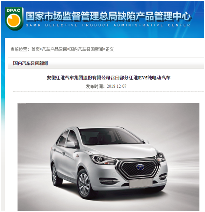Open 国内汽车召回新闻 breadcrumb link
The height and width of the screenshot is (212, 205).
click(x=86, y=49)
